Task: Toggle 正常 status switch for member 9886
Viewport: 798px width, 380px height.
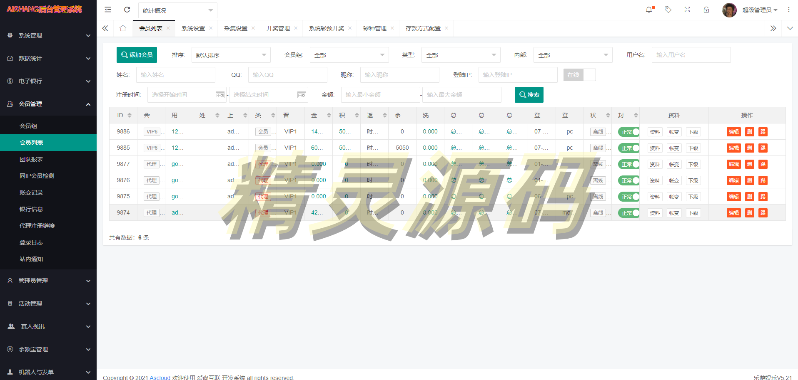Action: pyautogui.click(x=628, y=132)
